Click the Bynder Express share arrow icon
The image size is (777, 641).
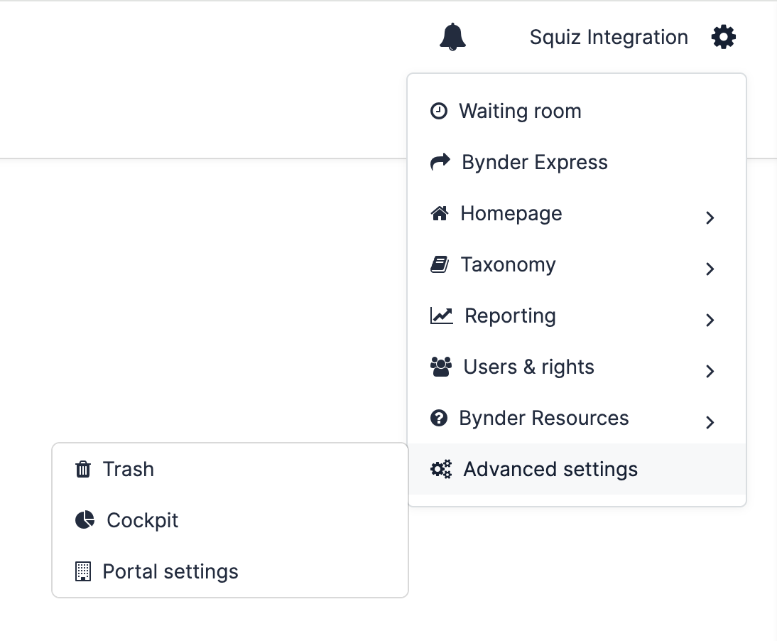coord(440,162)
